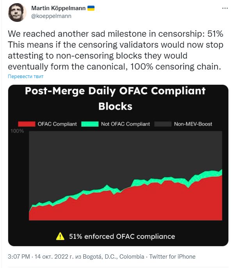Toggle OFAC Compliant legend label
Screen dimensions: 235x268
click(x=57, y=124)
